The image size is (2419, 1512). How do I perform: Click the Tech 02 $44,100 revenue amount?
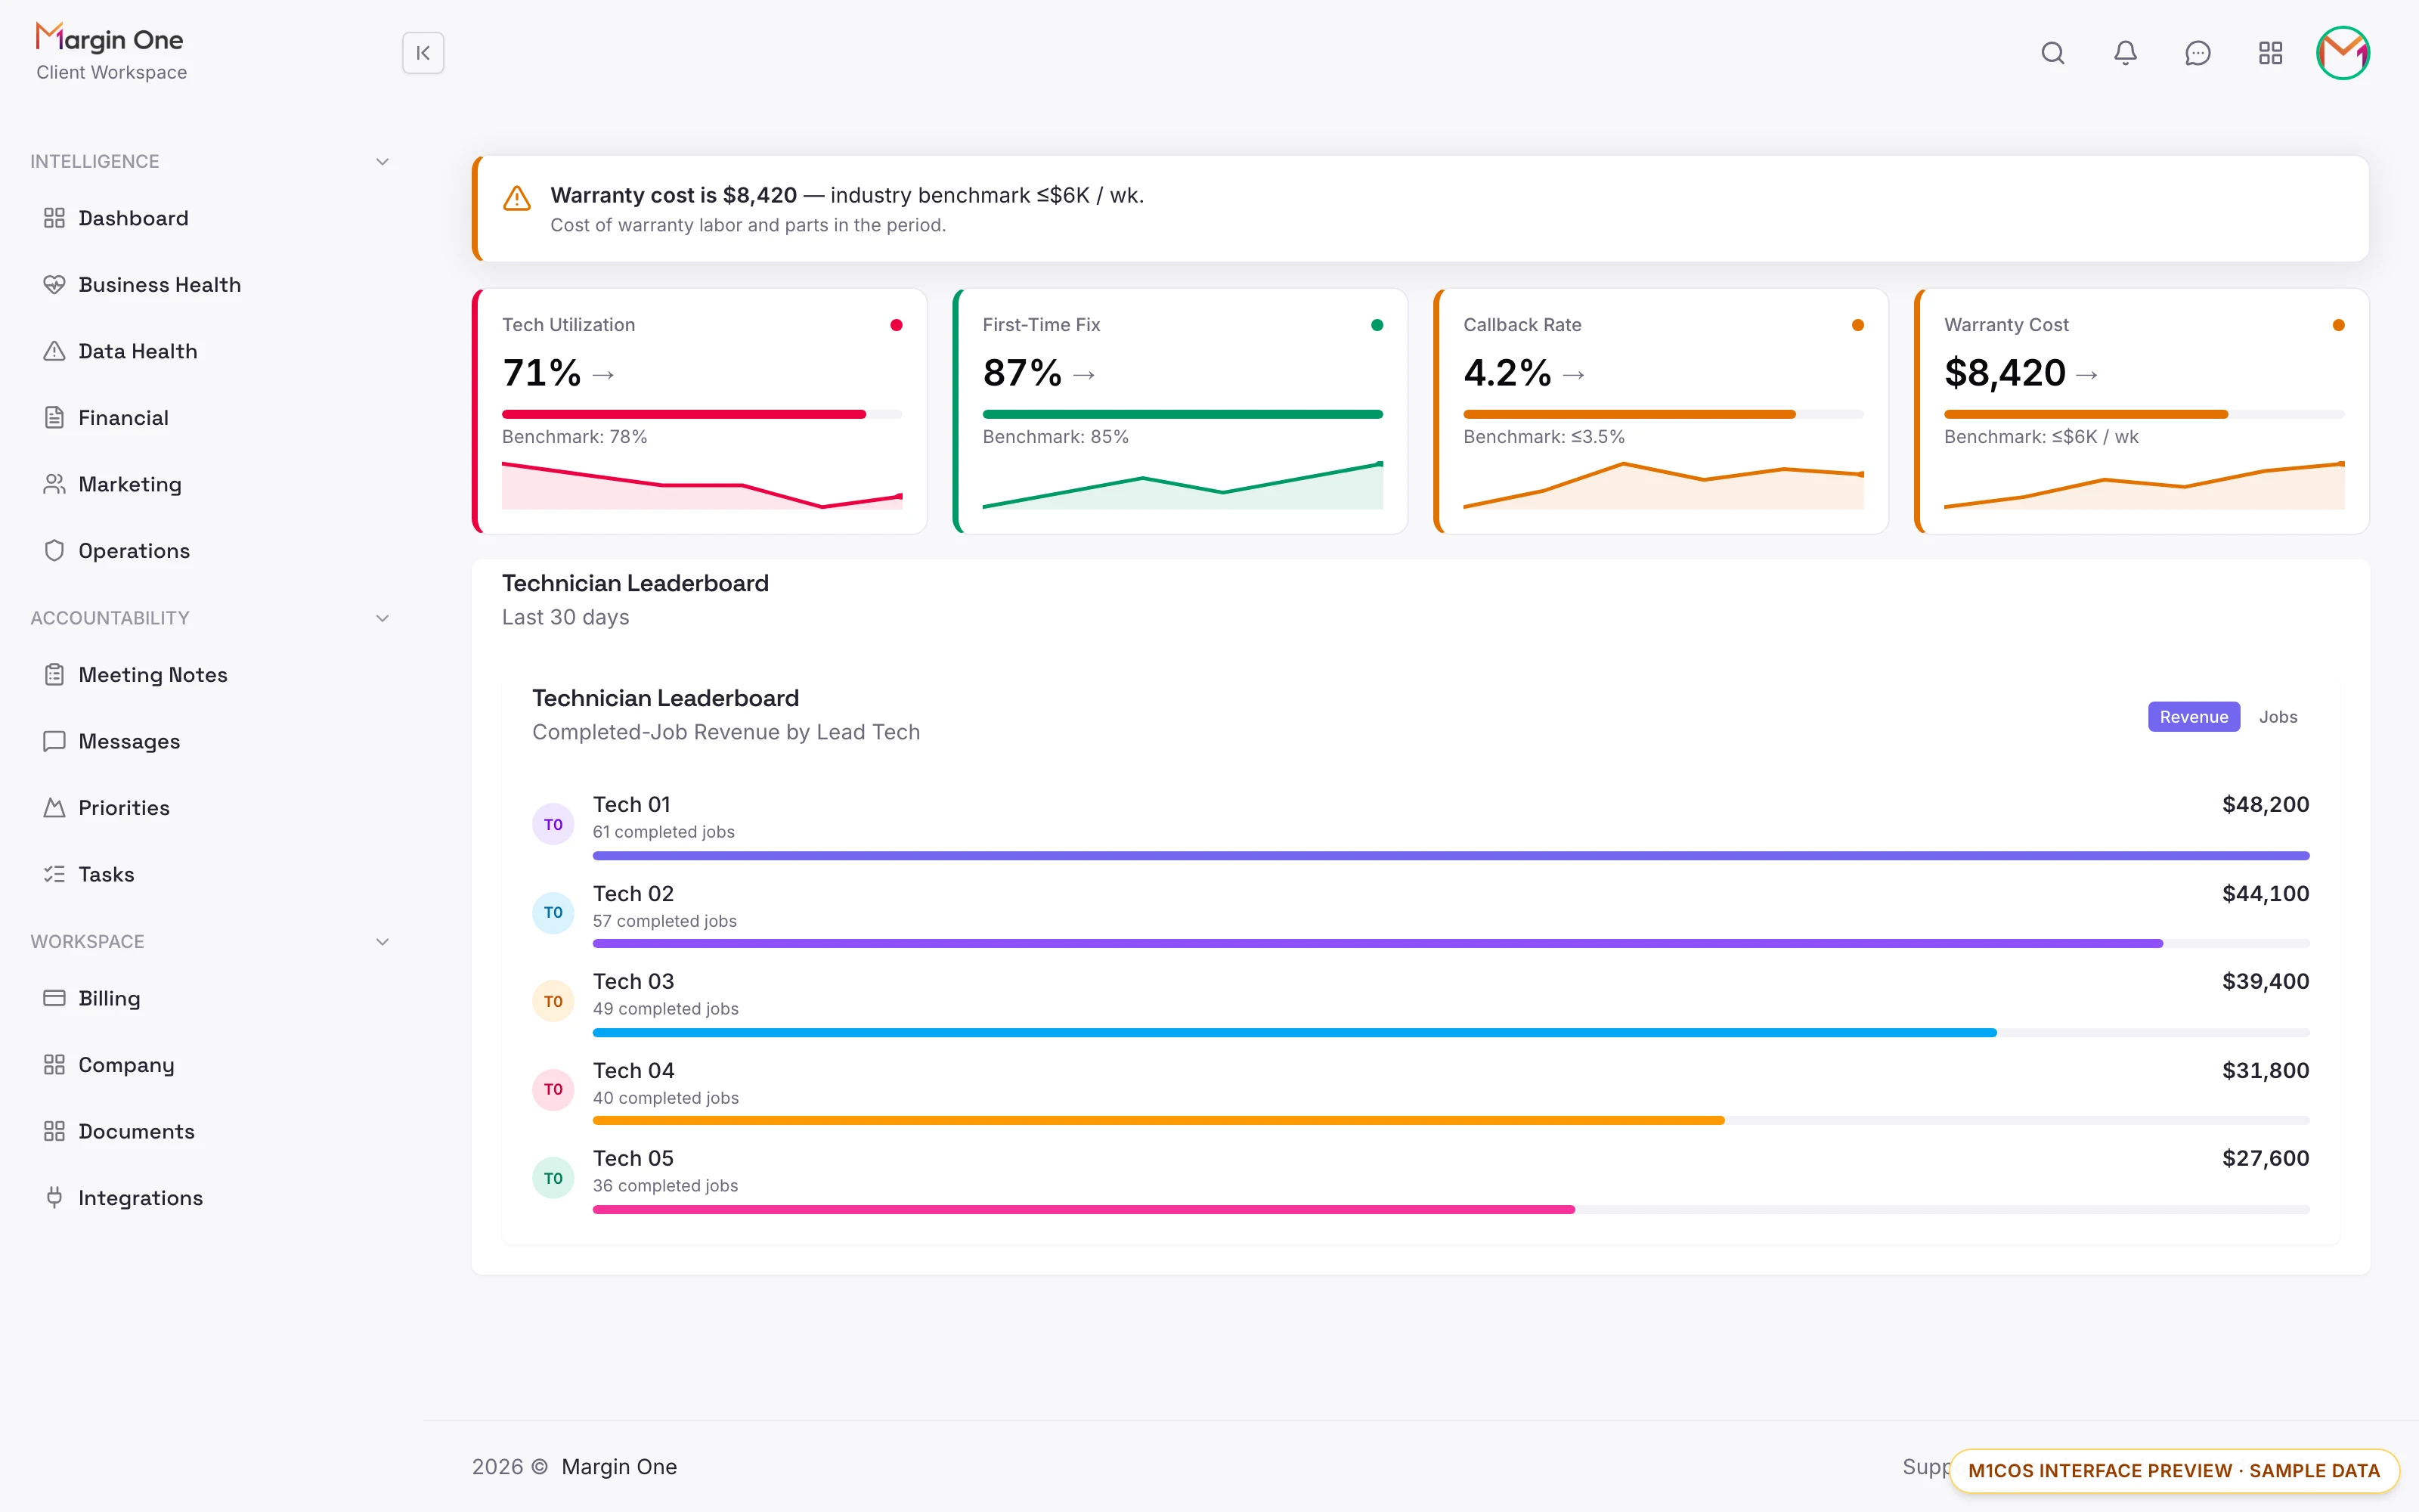2265,894
